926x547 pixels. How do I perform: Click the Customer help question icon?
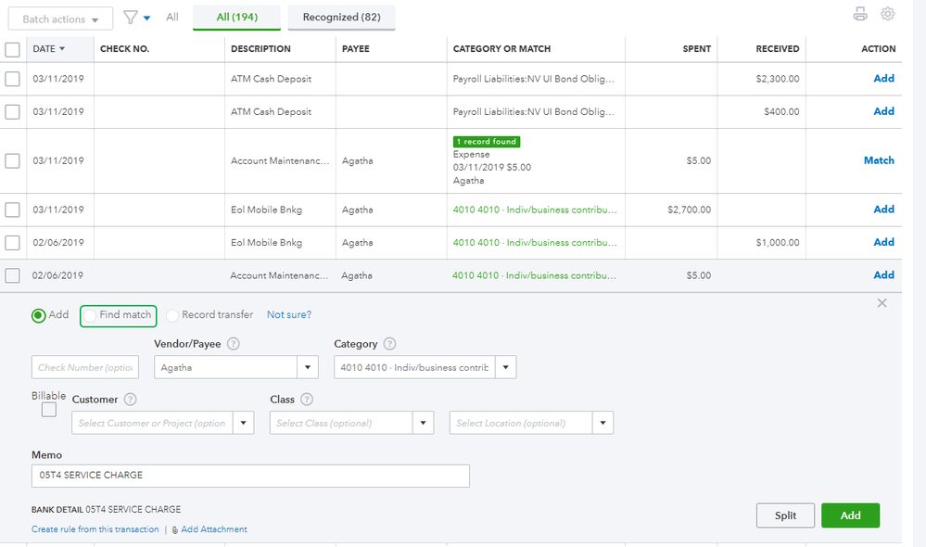(x=130, y=400)
